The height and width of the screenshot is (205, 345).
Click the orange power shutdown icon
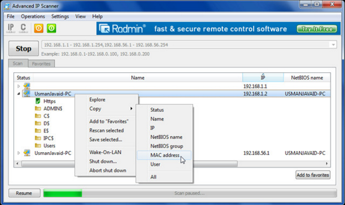38,28
